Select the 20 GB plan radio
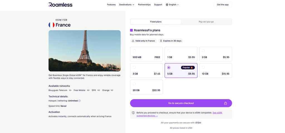 134,84
